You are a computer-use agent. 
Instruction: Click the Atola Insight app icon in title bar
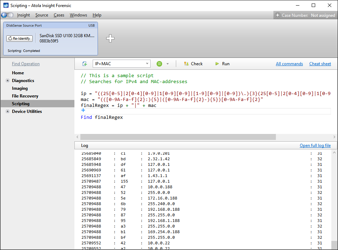pyautogui.click(x=6, y=5)
